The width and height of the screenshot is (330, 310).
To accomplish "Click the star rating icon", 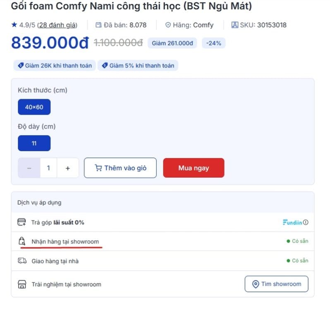I will 14,25.
